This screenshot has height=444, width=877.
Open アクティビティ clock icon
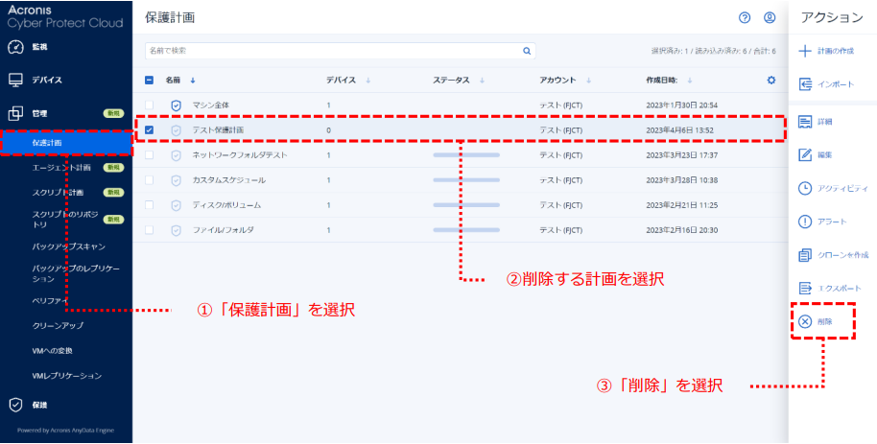pos(806,188)
